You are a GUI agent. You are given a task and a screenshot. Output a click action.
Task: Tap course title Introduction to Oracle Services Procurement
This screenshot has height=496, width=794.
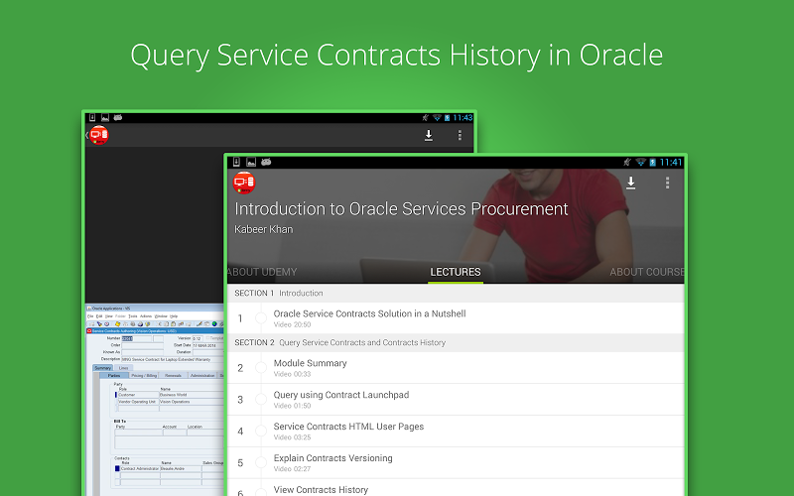[401, 209]
